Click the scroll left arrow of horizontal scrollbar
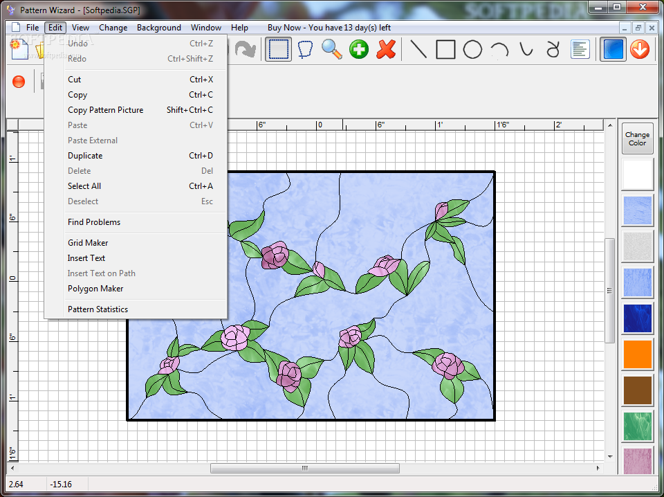Viewport: 664px width, 497px height. [12, 468]
